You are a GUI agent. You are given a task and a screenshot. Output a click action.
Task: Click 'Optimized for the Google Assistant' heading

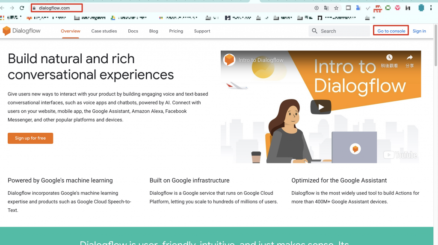pyautogui.click(x=339, y=181)
